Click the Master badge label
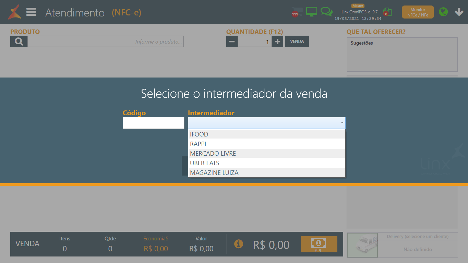 tap(358, 5)
